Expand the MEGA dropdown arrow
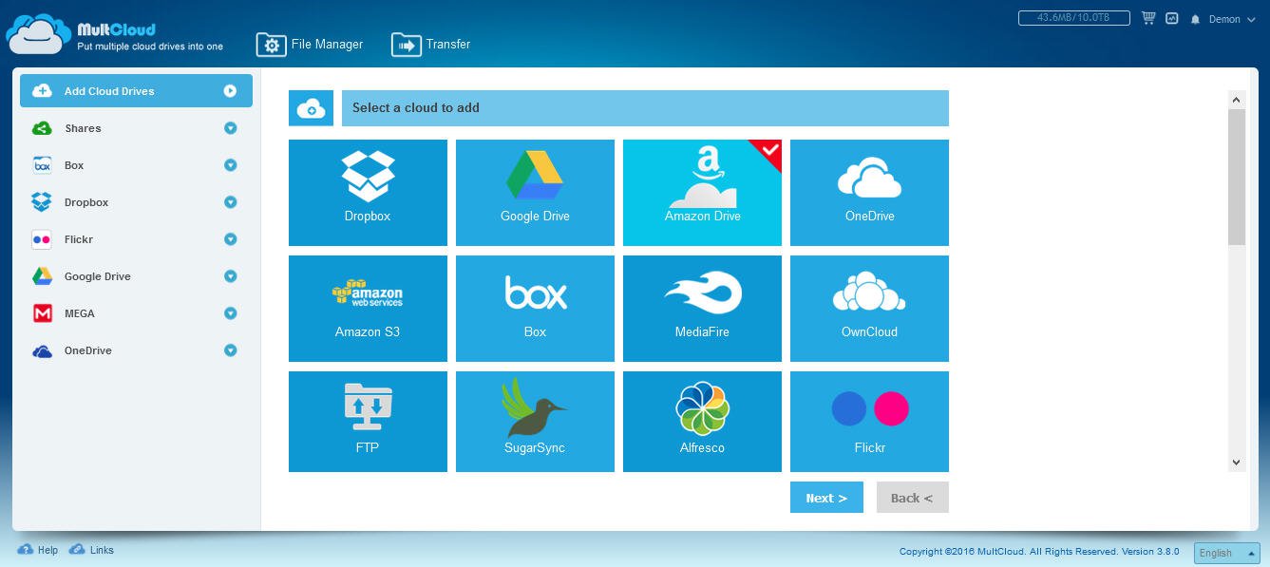 click(230, 313)
